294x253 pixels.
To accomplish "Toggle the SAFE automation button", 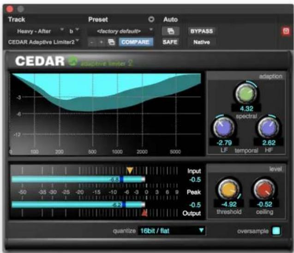I will coord(170,42).
